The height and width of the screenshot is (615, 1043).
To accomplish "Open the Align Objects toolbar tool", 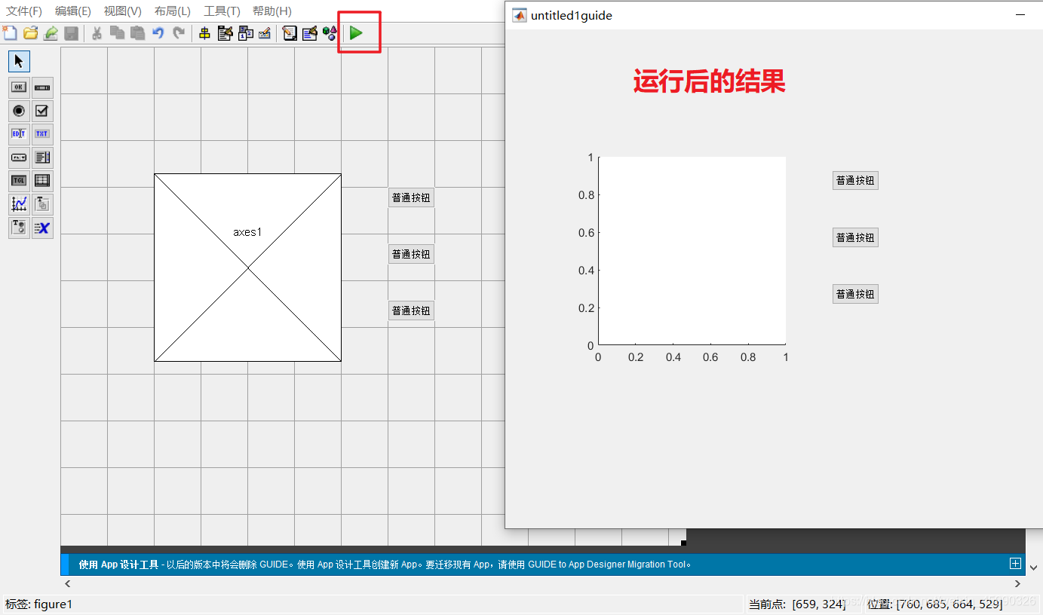I will pyautogui.click(x=204, y=33).
